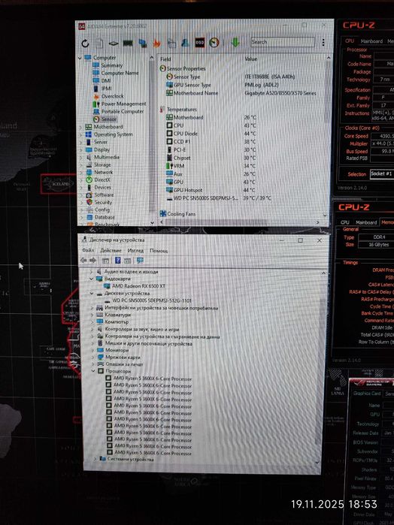Open the Socket #1 Selection dropdown in CPU-Z
This screenshot has width=394, height=525.
click(x=381, y=173)
